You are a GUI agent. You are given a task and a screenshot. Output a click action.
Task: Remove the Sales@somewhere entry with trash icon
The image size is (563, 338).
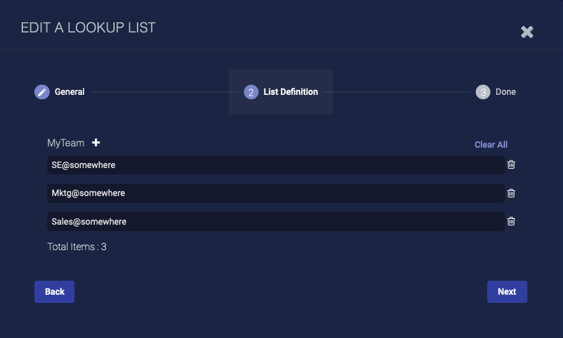tap(511, 221)
